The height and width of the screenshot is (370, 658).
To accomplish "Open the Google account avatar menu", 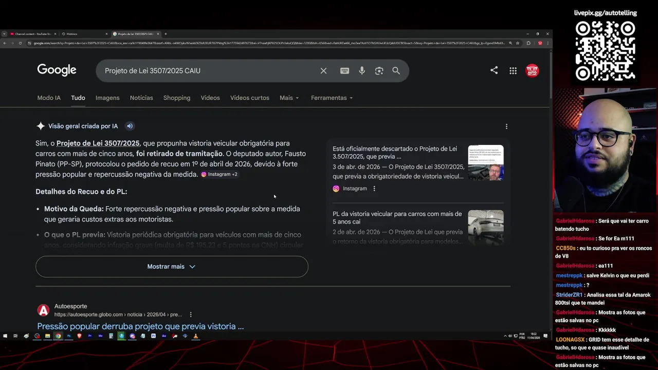I will click(532, 70).
